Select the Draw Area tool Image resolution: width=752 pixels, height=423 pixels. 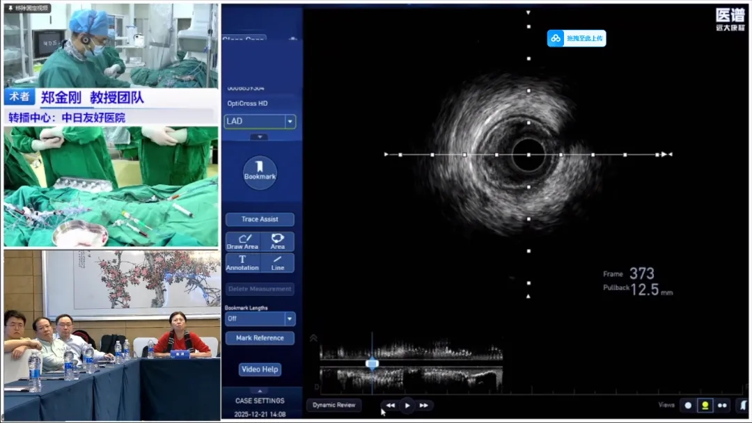[242, 241]
